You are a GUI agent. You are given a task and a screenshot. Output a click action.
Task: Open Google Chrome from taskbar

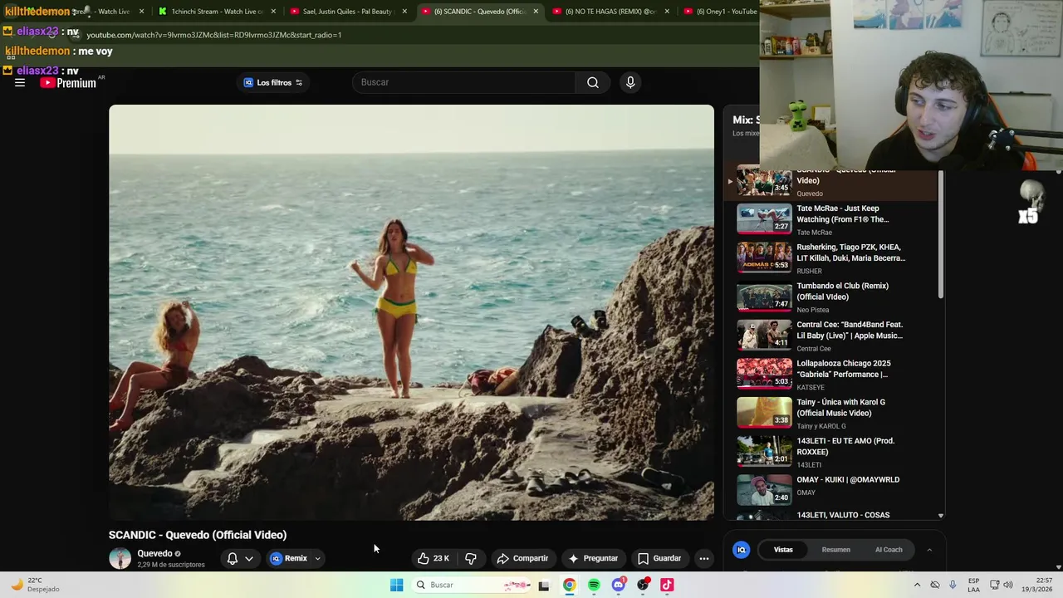pos(570,585)
